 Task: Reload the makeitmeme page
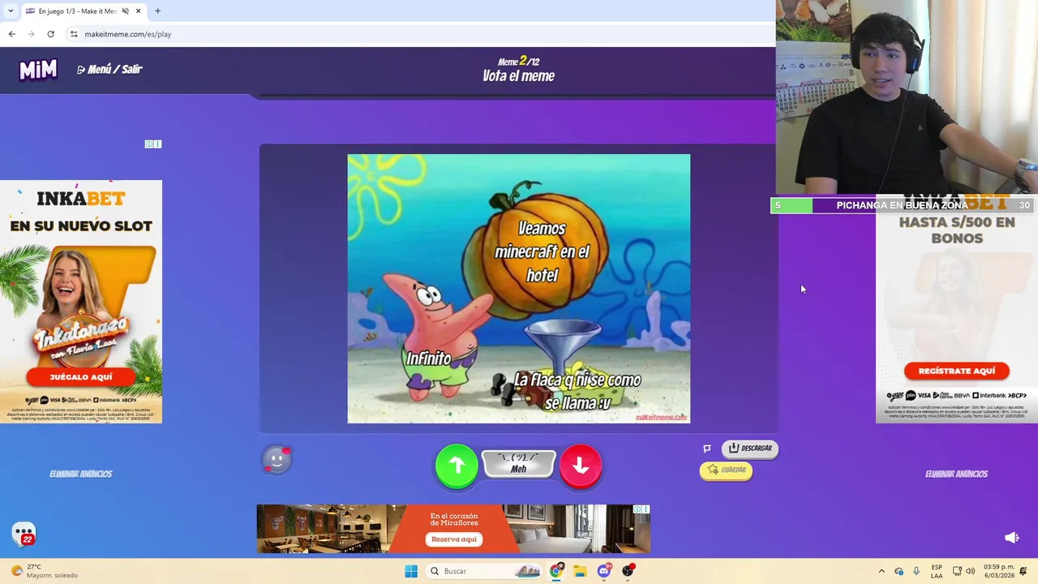click(50, 34)
